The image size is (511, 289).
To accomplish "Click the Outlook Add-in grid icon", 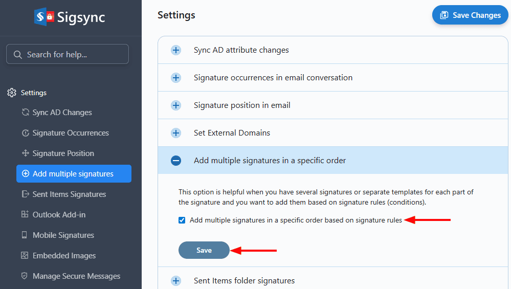I will point(25,215).
